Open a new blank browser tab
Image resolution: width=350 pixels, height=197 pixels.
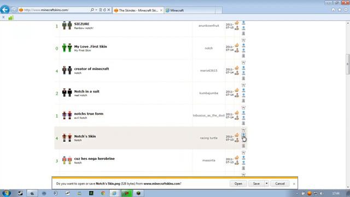[x=219, y=10]
